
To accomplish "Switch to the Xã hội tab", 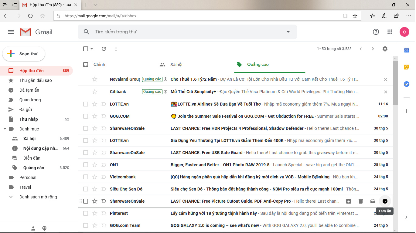I will point(193,64).
